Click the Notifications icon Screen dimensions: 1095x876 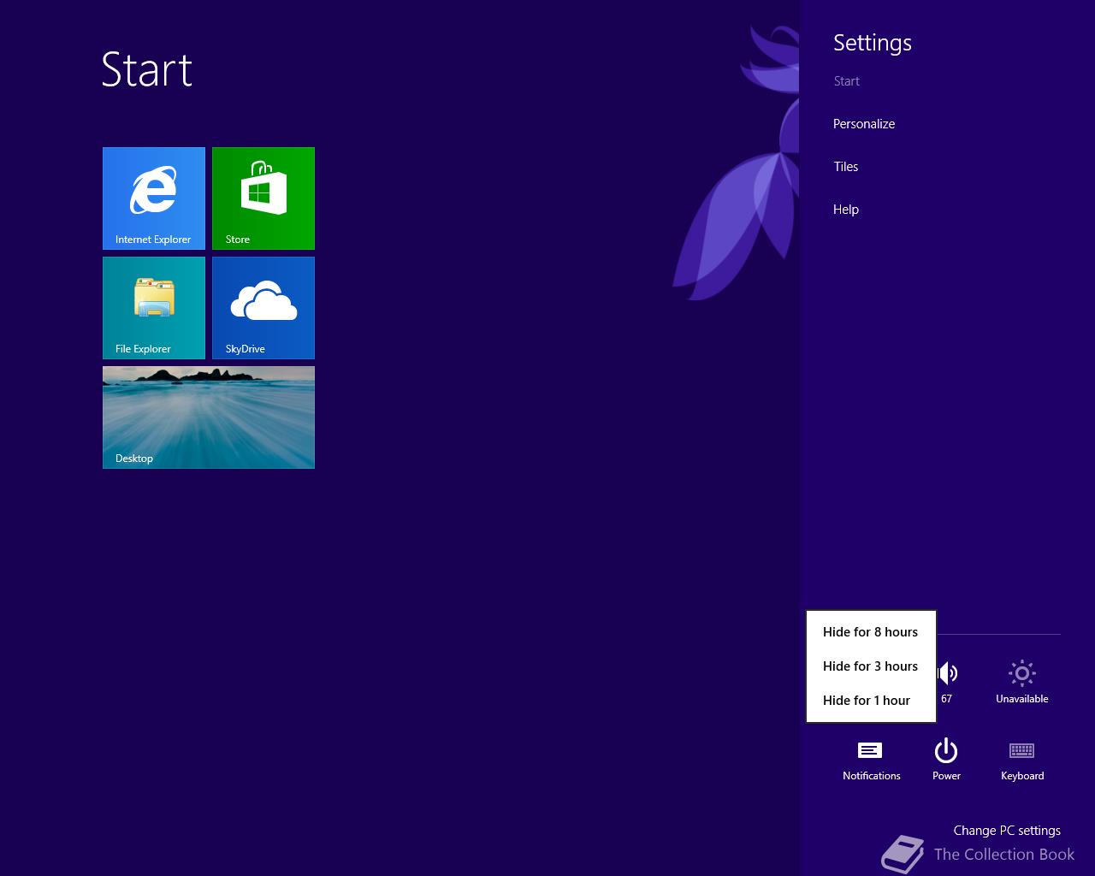[871, 750]
